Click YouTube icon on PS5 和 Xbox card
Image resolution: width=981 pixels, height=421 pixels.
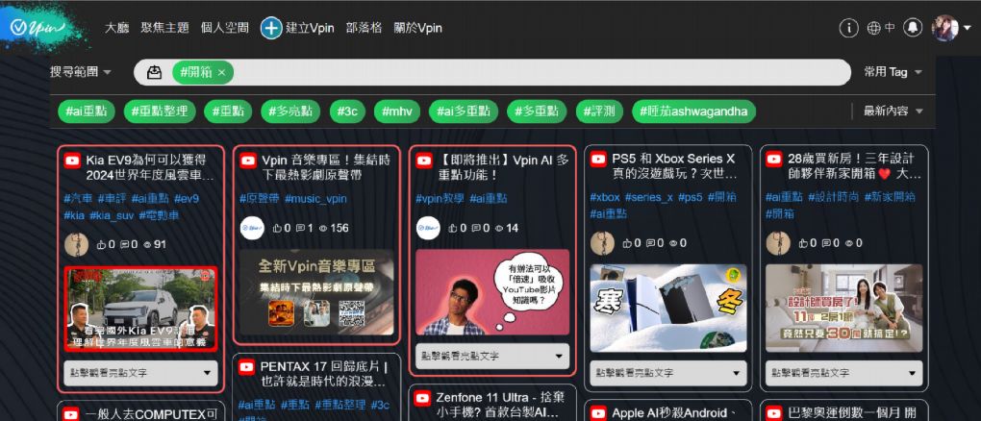coord(599,160)
